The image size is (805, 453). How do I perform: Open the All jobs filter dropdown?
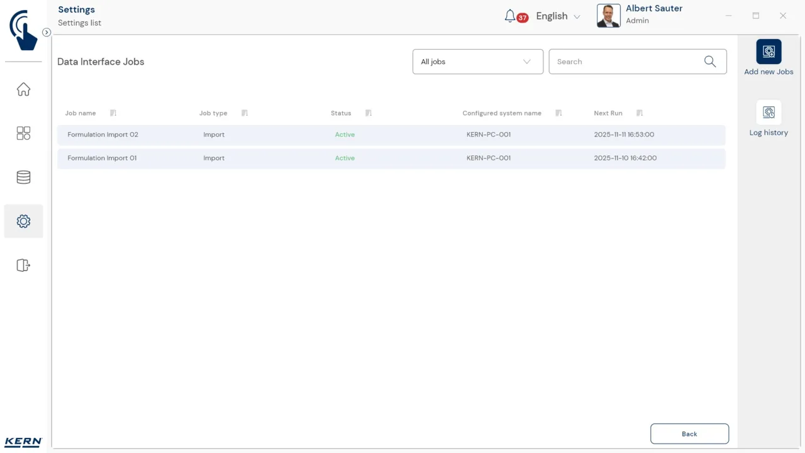click(478, 62)
